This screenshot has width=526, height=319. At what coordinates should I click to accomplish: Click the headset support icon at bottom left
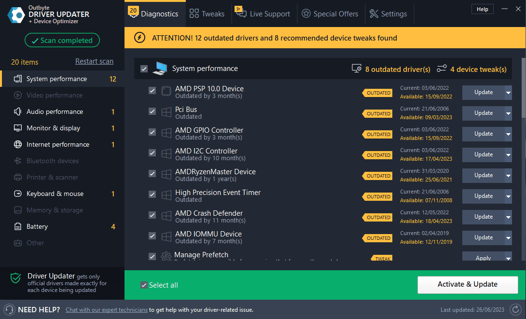pyautogui.click(x=9, y=309)
